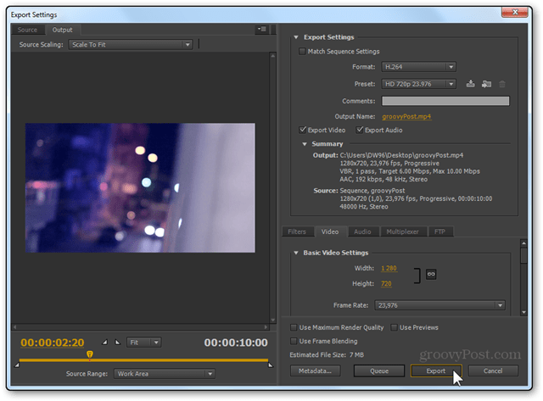Viewport: 543px width, 401px height.
Task: Enable the Use Previews checkbox
Action: [394, 327]
